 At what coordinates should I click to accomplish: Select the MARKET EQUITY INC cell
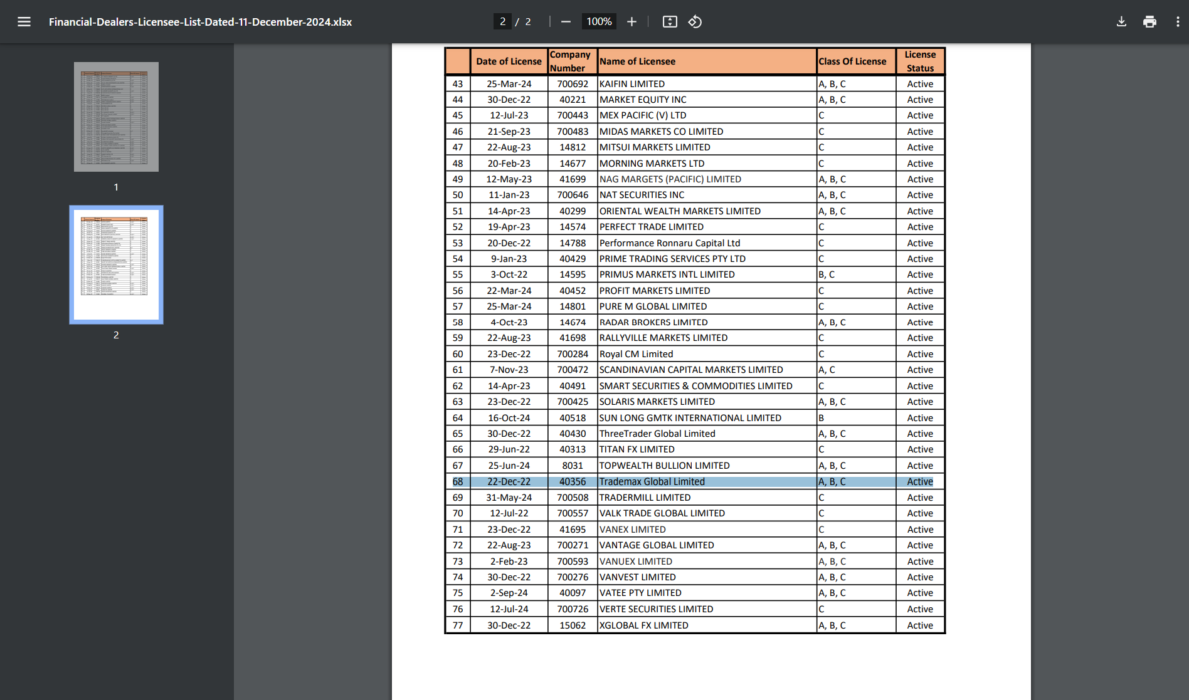coord(707,100)
